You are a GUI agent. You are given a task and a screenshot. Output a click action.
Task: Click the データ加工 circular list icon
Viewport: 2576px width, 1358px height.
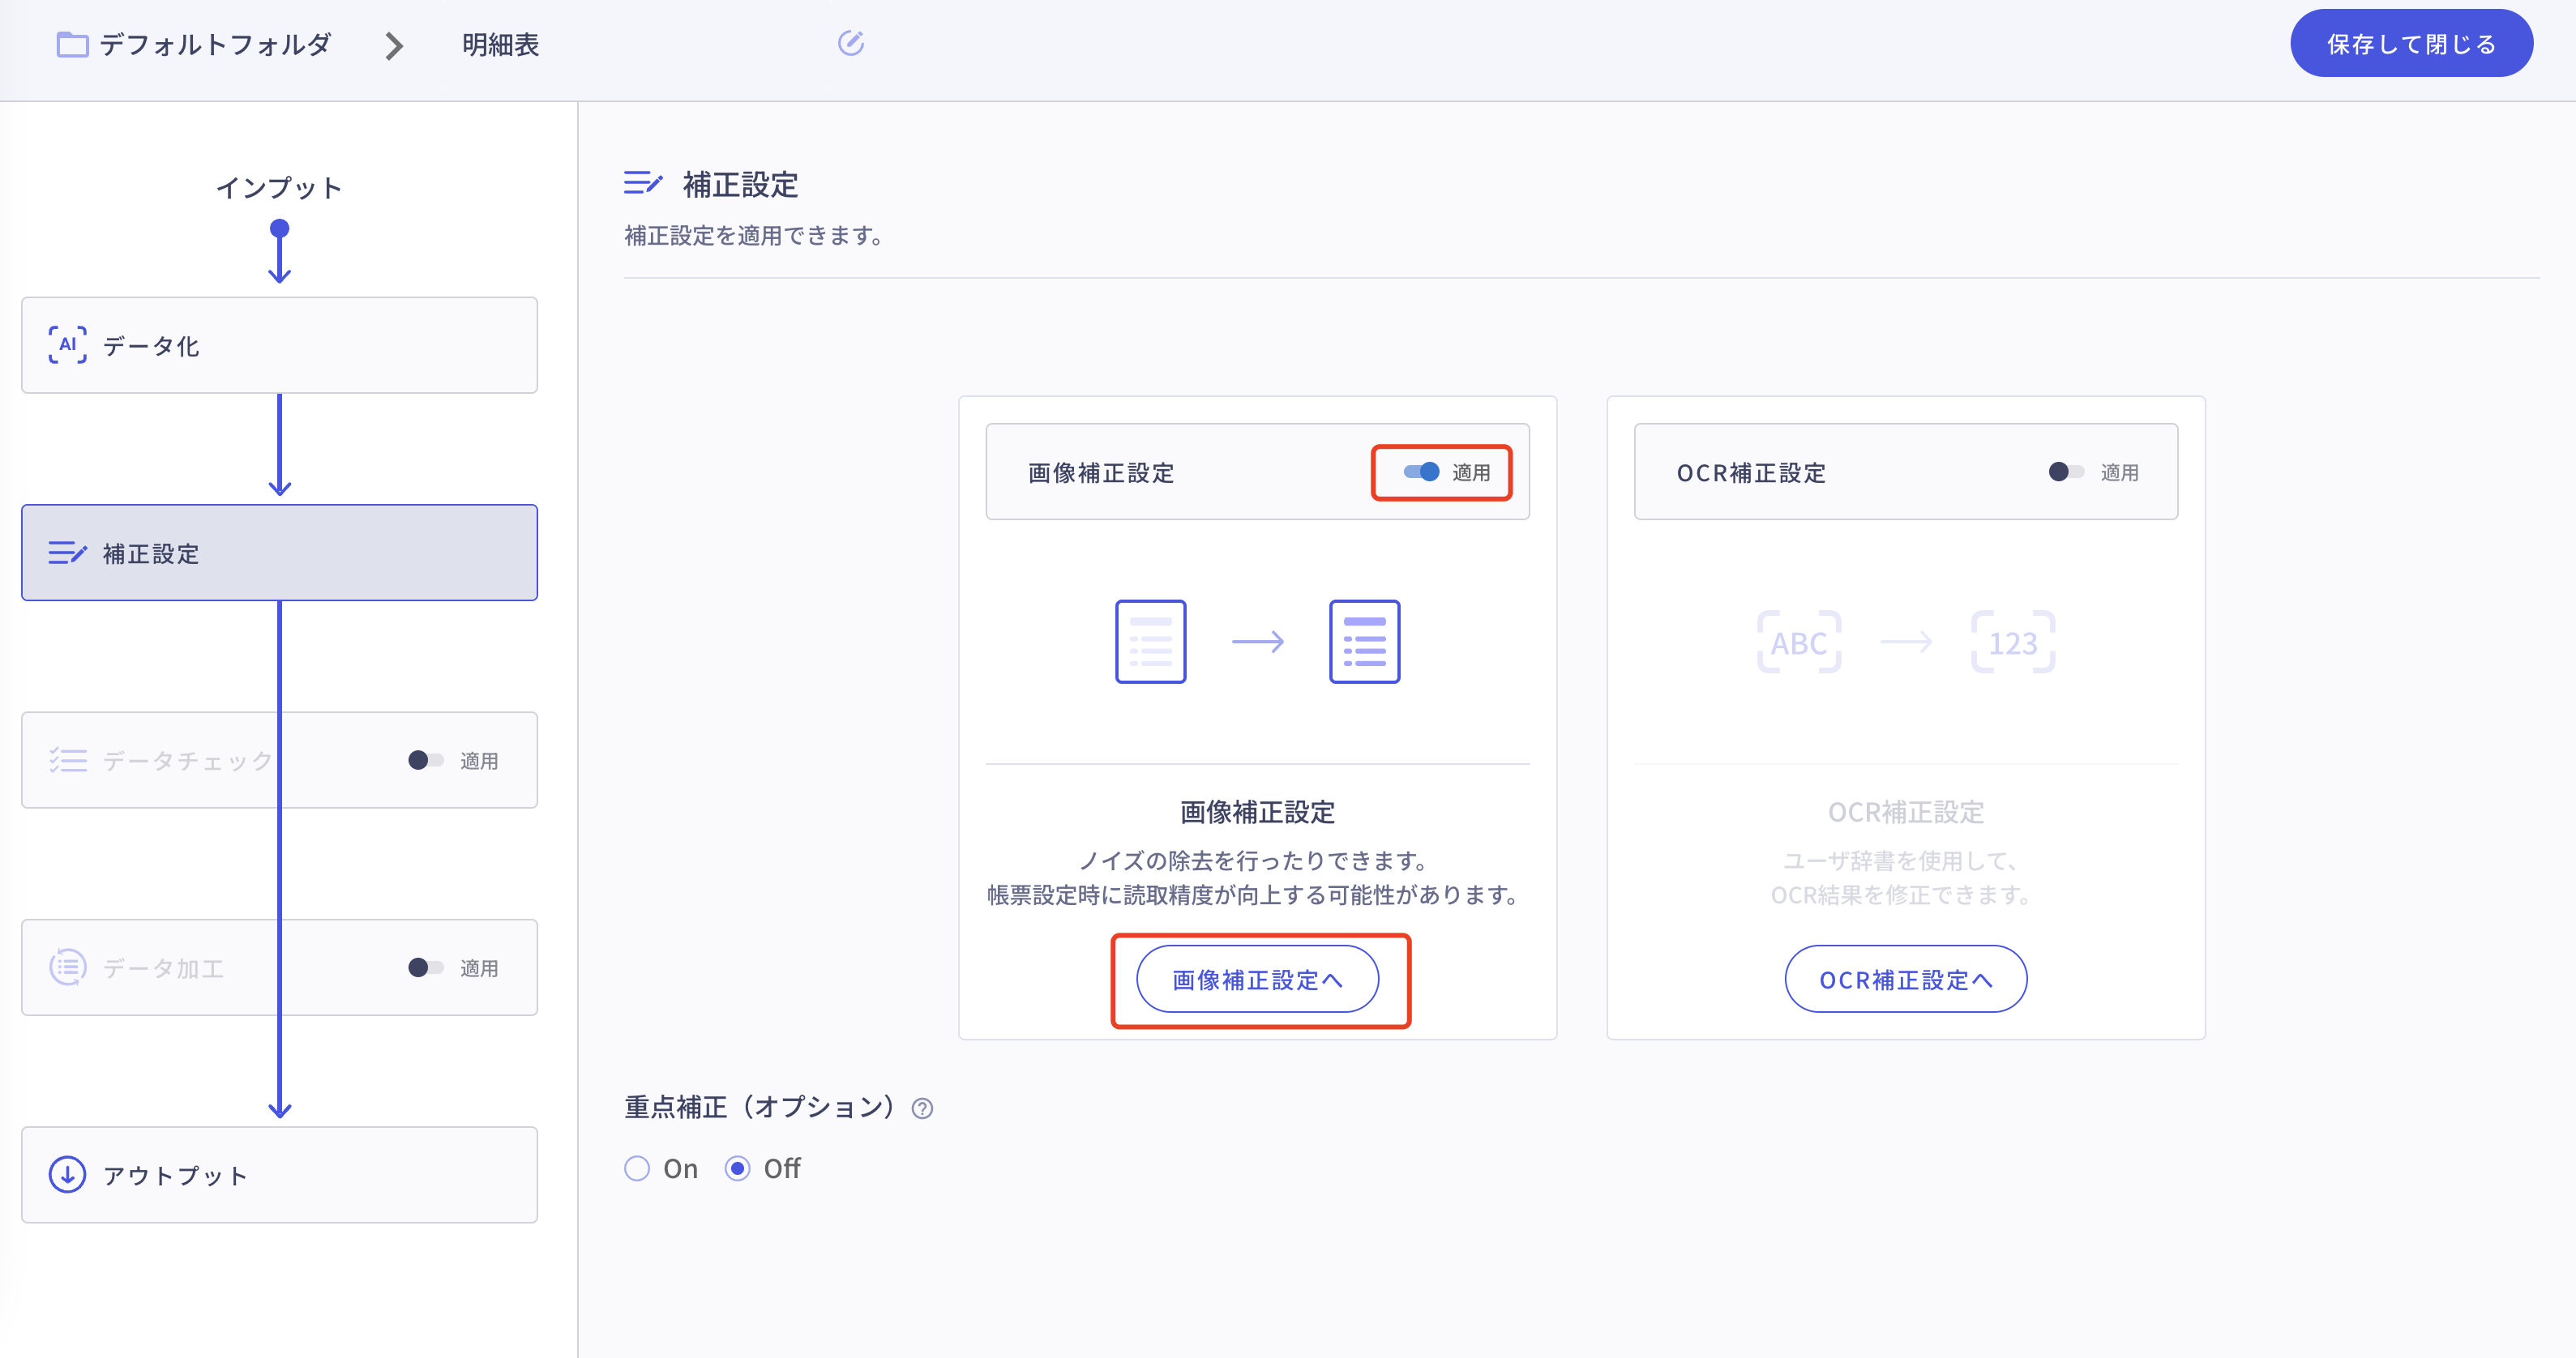tap(68, 967)
